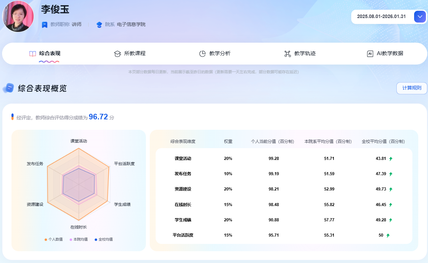Click the blue bookmark icon beside 教师职称

coord(44,25)
